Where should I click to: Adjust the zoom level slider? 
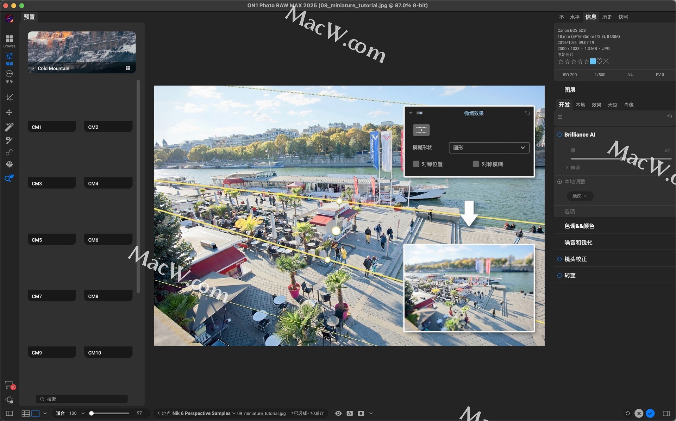[x=92, y=413]
